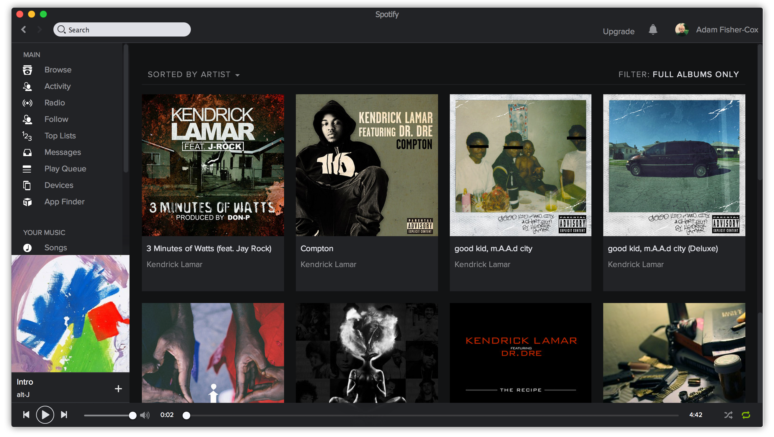The height and width of the screenshot is (437, 774).
Task: Click alt-J artist in now playing
Action: 23,395
